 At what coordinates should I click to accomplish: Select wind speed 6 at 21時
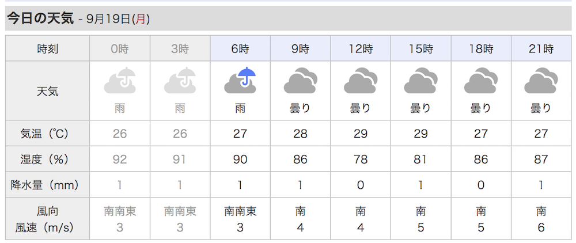(x=541, y=227)
